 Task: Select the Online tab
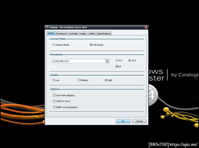coord(92,34)
